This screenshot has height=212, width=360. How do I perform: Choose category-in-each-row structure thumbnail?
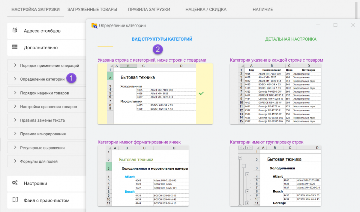(275, 94)
